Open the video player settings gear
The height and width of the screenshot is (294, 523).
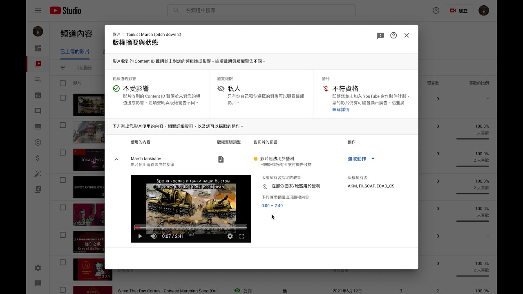pos(230,236)
